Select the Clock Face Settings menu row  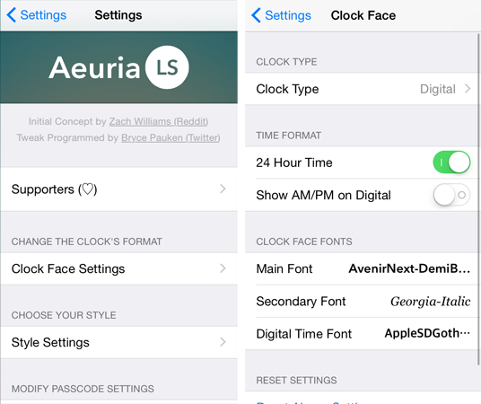click(119, 268)
